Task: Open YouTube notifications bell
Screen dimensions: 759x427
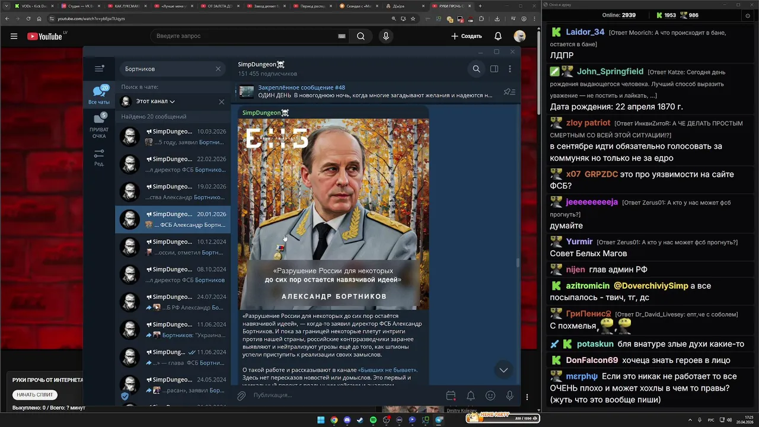Action: click(x=498, y=36)
